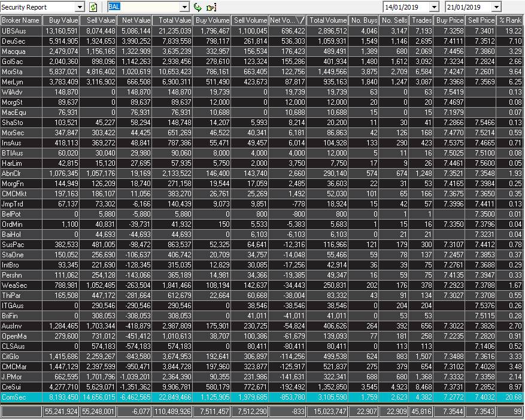Open the BAL security code dropdown

(x=185, y=7)
